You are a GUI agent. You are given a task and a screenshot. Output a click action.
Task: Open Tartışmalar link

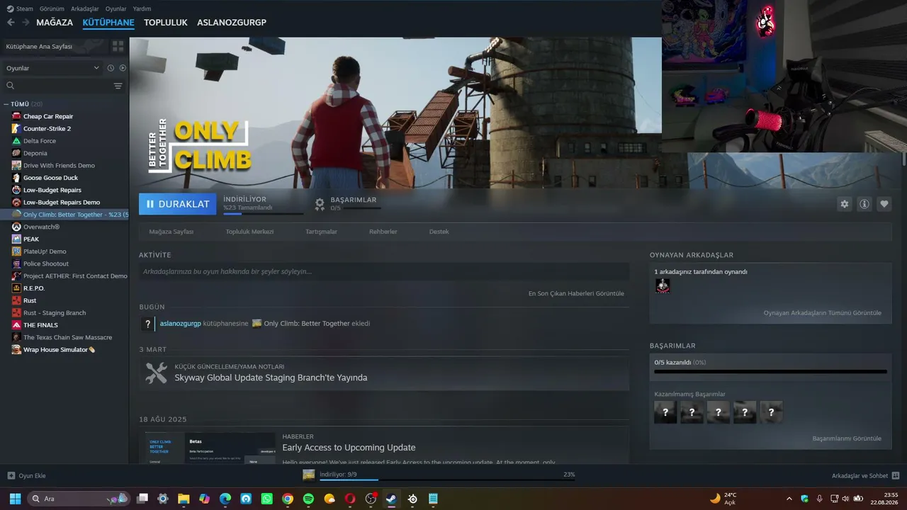point(321,232)
